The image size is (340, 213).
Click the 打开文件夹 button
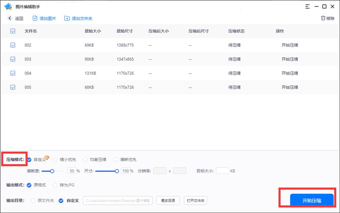195,200
